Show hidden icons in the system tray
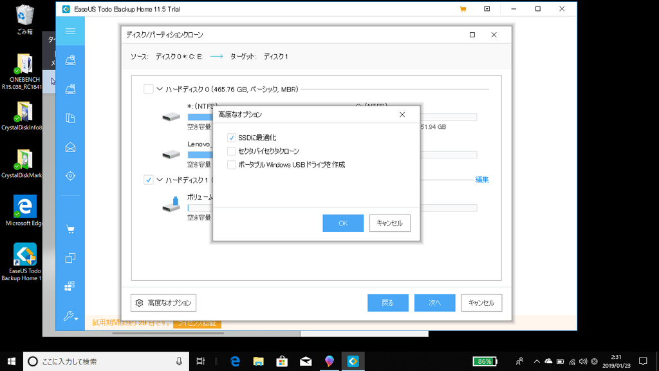659x371 pixels. pyautogui.click(x=537, y=361)
